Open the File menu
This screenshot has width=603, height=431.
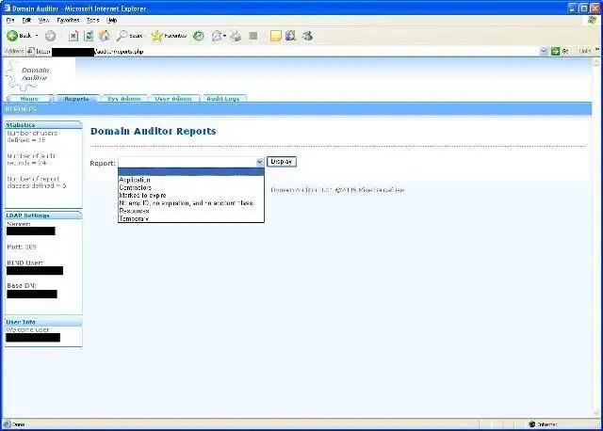tap(10, 20)
